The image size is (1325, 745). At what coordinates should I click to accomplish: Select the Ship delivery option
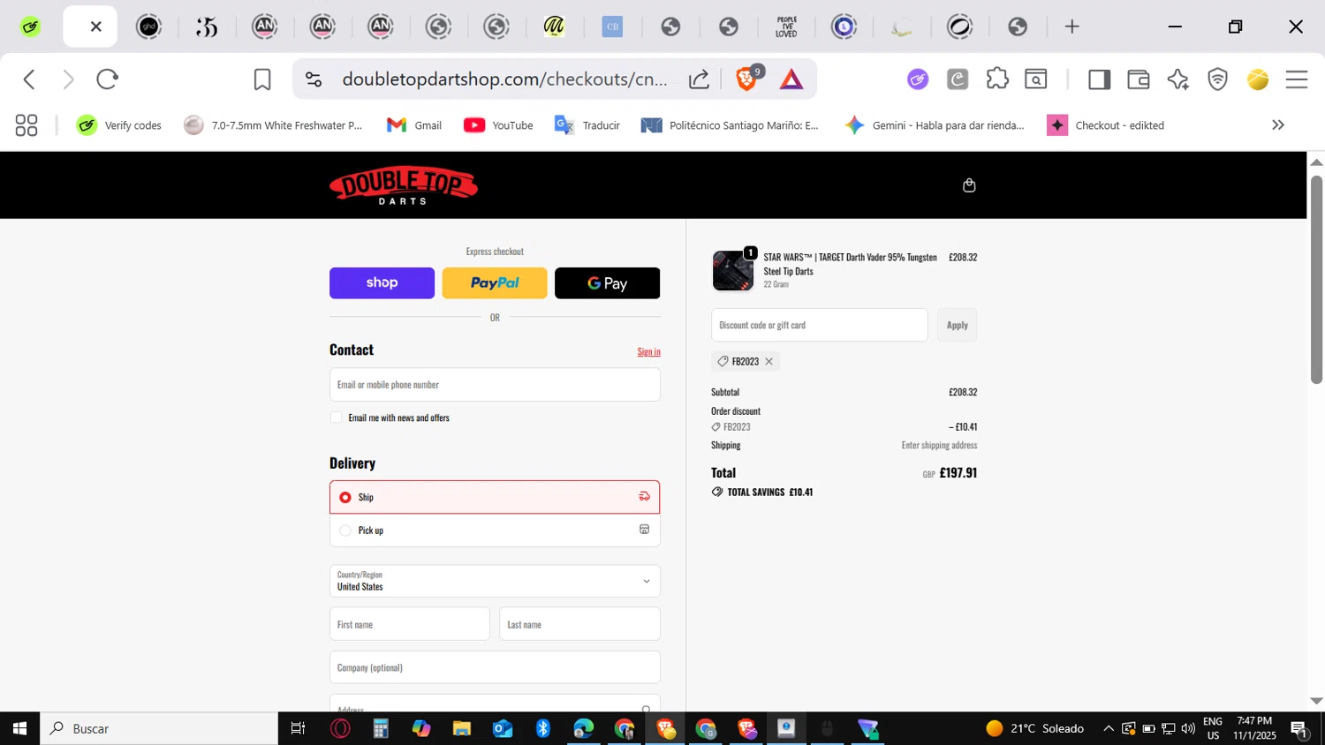(495, 497)
